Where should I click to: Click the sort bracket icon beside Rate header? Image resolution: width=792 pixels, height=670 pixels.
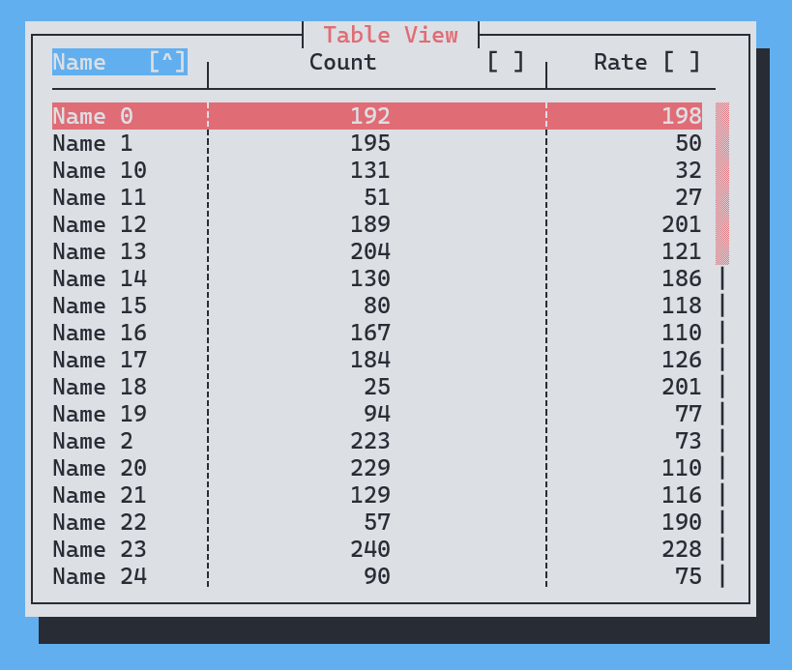(x=680, y=62)
